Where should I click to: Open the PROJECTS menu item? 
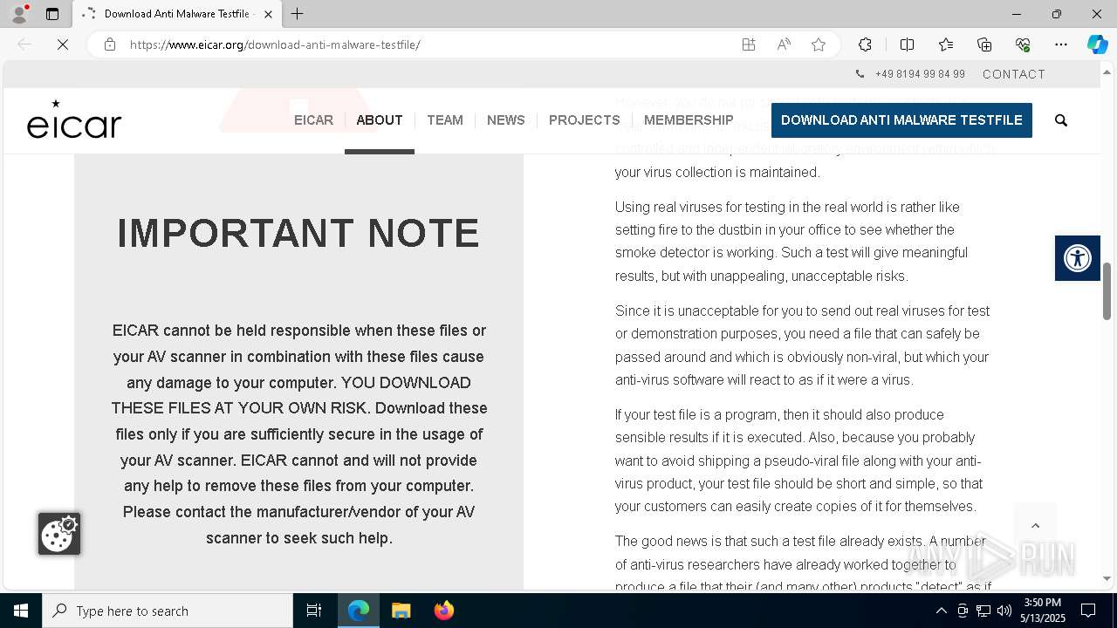584,120
